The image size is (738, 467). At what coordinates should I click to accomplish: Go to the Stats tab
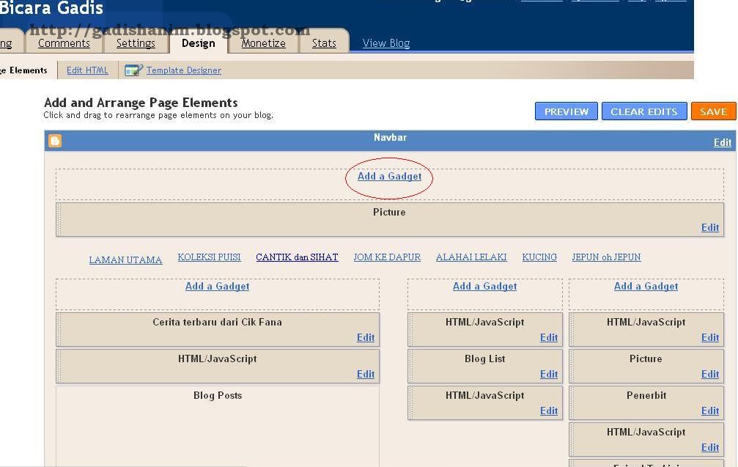tap(324, 43)
